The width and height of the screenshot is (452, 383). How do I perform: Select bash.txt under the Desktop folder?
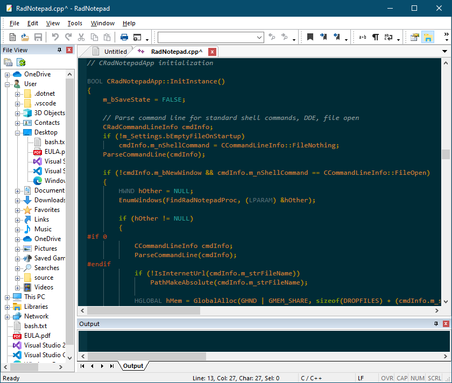(54, 142)
